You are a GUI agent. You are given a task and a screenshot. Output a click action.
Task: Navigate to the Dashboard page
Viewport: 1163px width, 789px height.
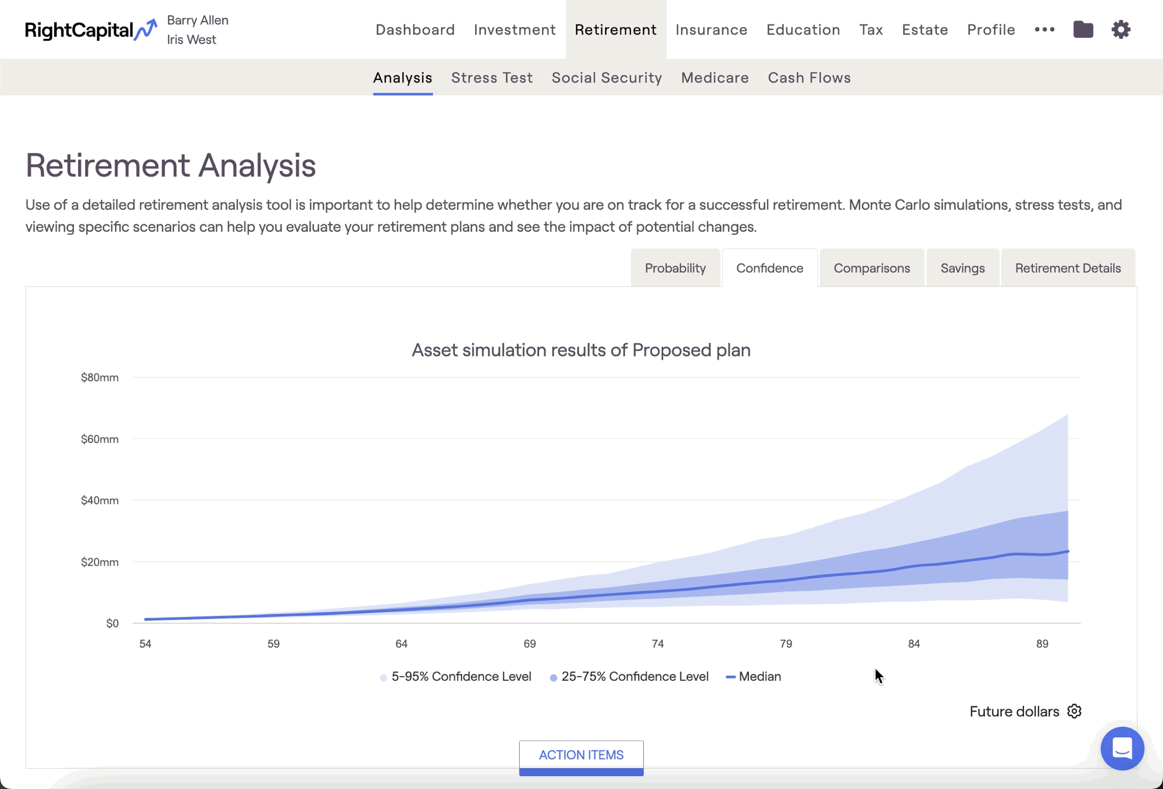[415, 30]
